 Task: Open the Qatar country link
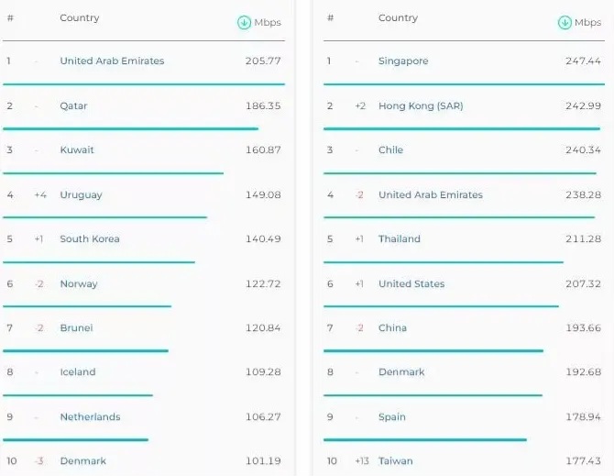click(x=73, y=106)
